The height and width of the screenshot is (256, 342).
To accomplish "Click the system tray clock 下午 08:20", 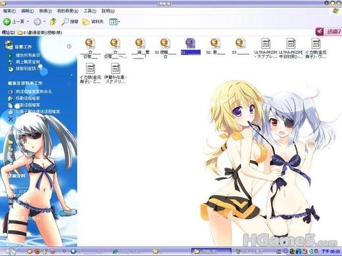I will click(x=330, y=251).
